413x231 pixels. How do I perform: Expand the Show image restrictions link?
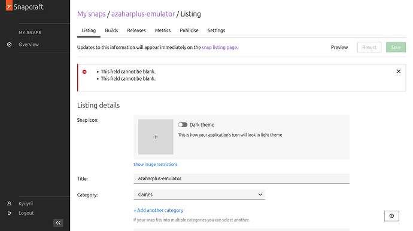156,164
